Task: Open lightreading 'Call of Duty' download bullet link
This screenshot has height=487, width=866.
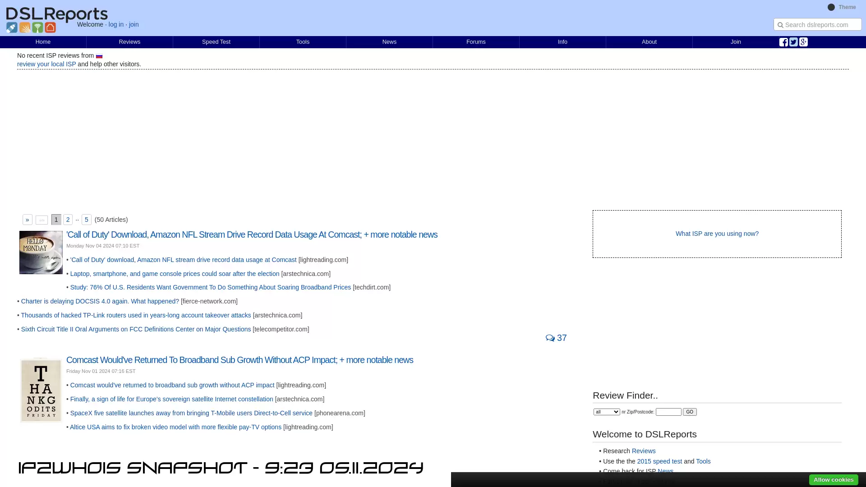Action: [184, 260]
